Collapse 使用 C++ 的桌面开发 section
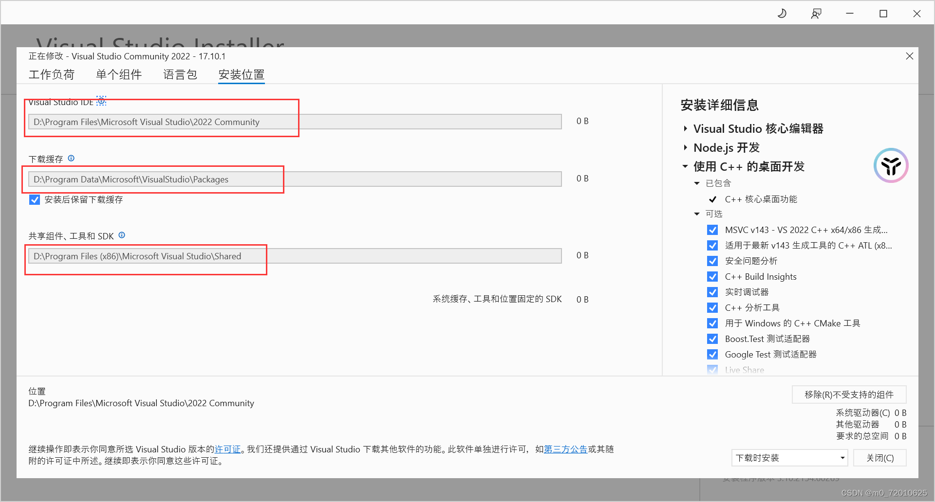Image resolution: width=935 pixels, height=502 pixels. (685, 166)
